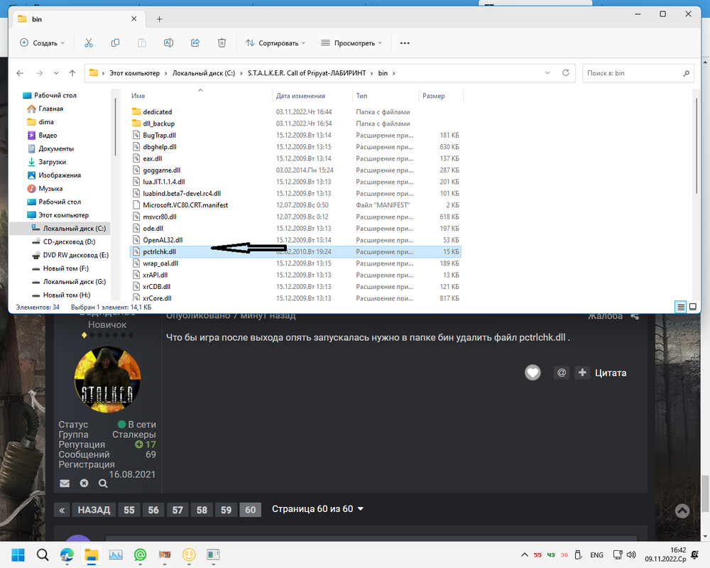Click the Cut scissors icon in toolbar
The height and width of the screenshot is (568, 710).
89,43
